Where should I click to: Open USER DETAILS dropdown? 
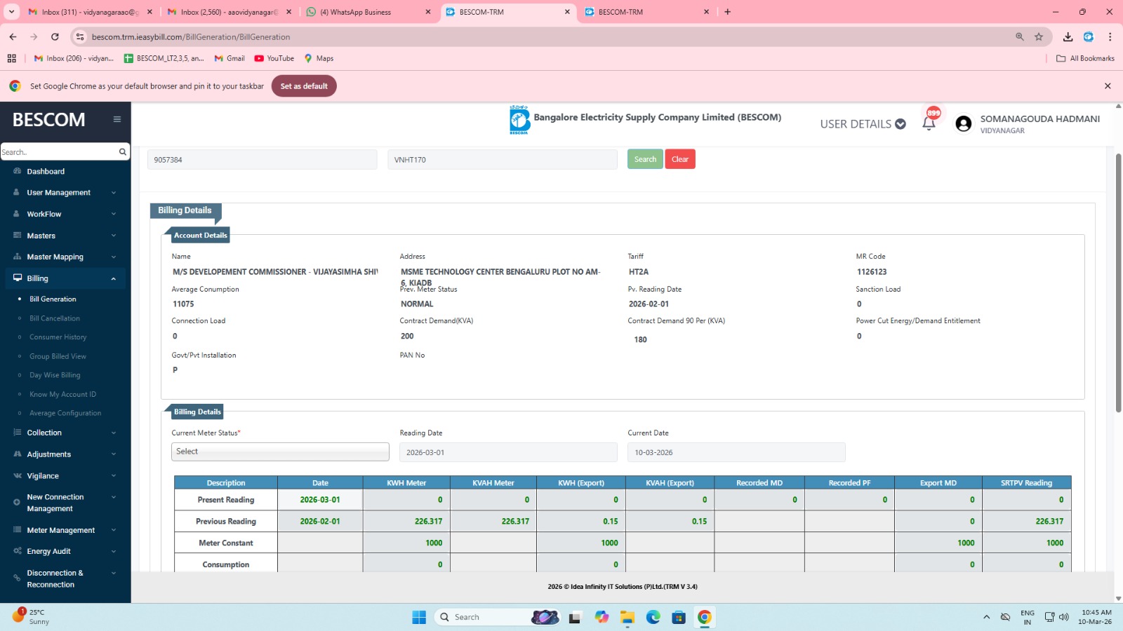[863, 124]
